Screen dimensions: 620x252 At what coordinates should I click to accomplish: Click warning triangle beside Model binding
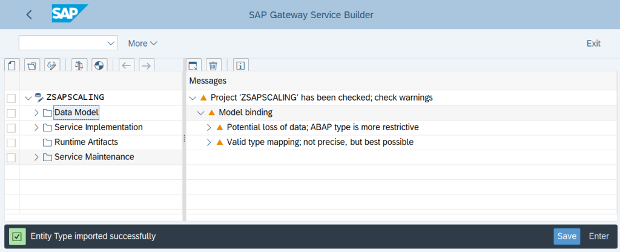click(x=211, y=112)
